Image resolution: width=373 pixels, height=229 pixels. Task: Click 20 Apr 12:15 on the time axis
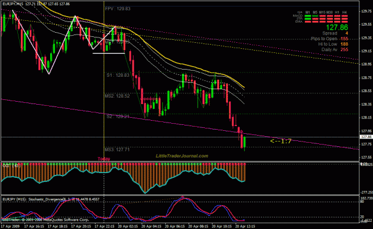[245, 227]
